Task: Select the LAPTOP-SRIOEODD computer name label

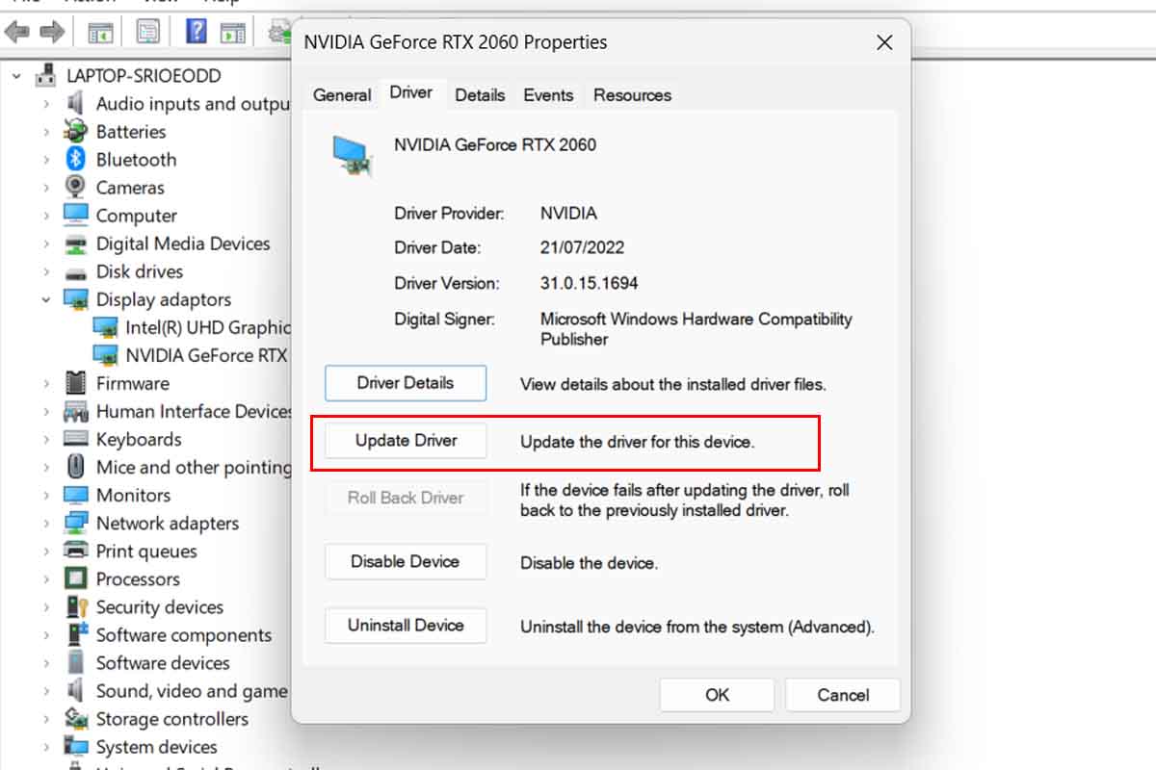Action: click(x=144, y=76)
